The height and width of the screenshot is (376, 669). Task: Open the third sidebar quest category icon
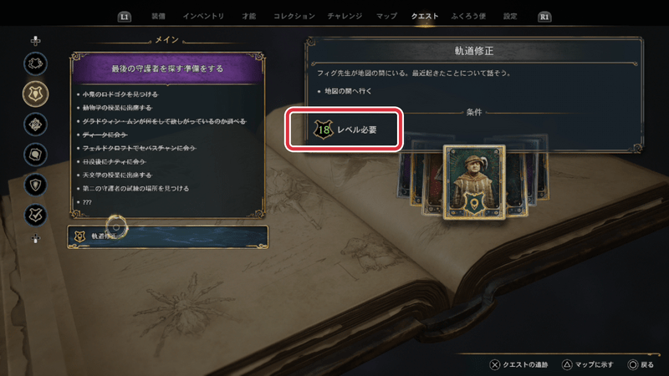[x=35, y=124]
